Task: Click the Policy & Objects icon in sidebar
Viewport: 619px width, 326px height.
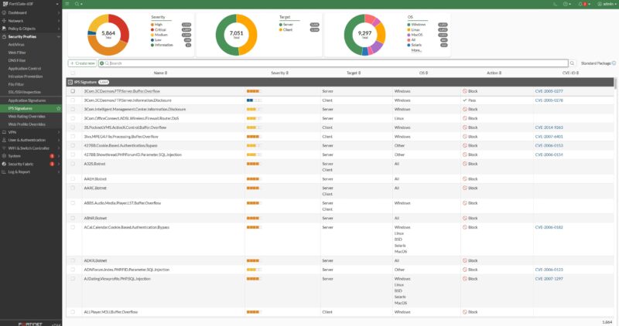Action: pyautogui.click(x=4, y=29)
